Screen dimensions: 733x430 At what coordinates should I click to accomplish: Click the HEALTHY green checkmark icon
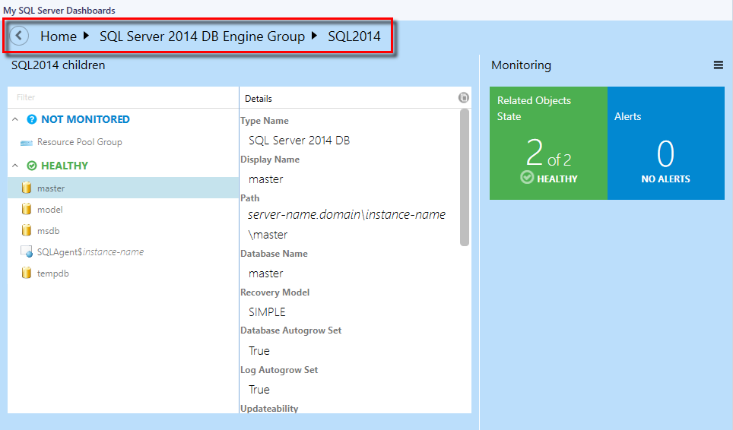click(32, 166)
